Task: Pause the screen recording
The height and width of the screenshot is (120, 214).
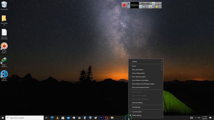Action: [x=128, y=7]
